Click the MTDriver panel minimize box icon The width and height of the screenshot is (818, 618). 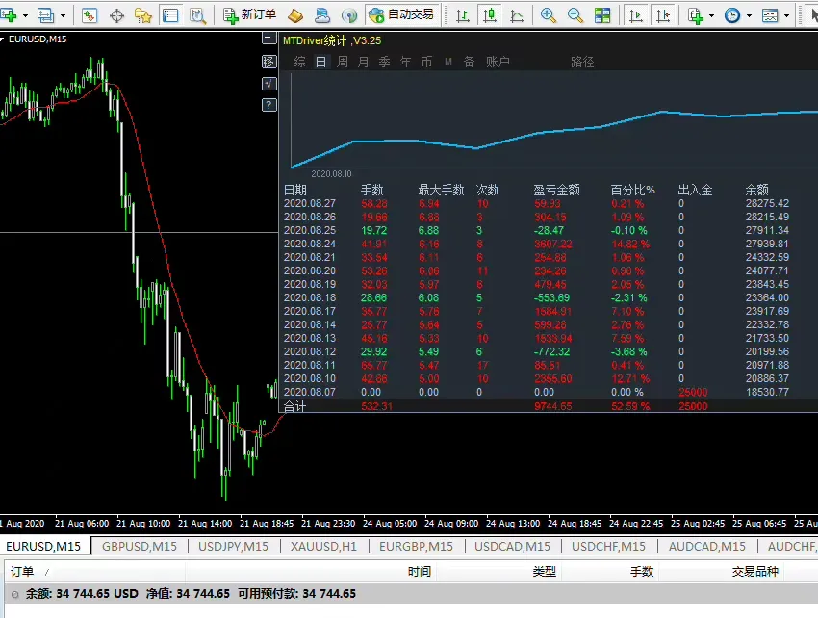pos(268,39)
